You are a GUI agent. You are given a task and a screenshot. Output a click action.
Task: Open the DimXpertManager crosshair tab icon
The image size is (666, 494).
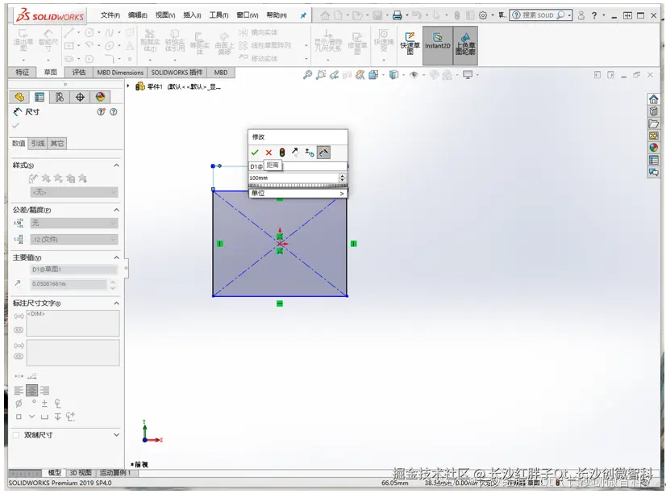[x=80, y=98]
